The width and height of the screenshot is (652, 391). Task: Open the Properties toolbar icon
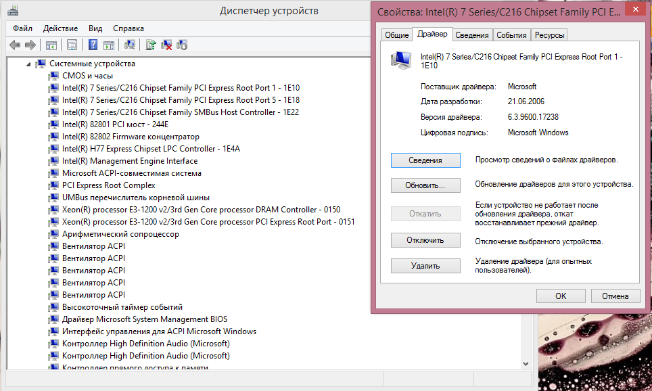pos(72,45)
